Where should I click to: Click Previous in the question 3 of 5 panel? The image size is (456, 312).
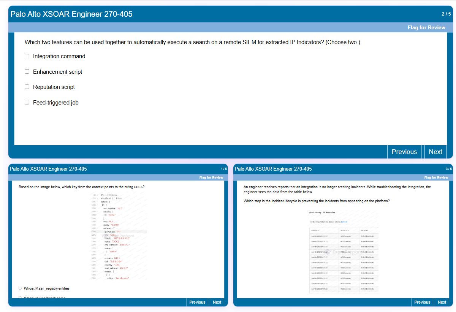[422, 302]
